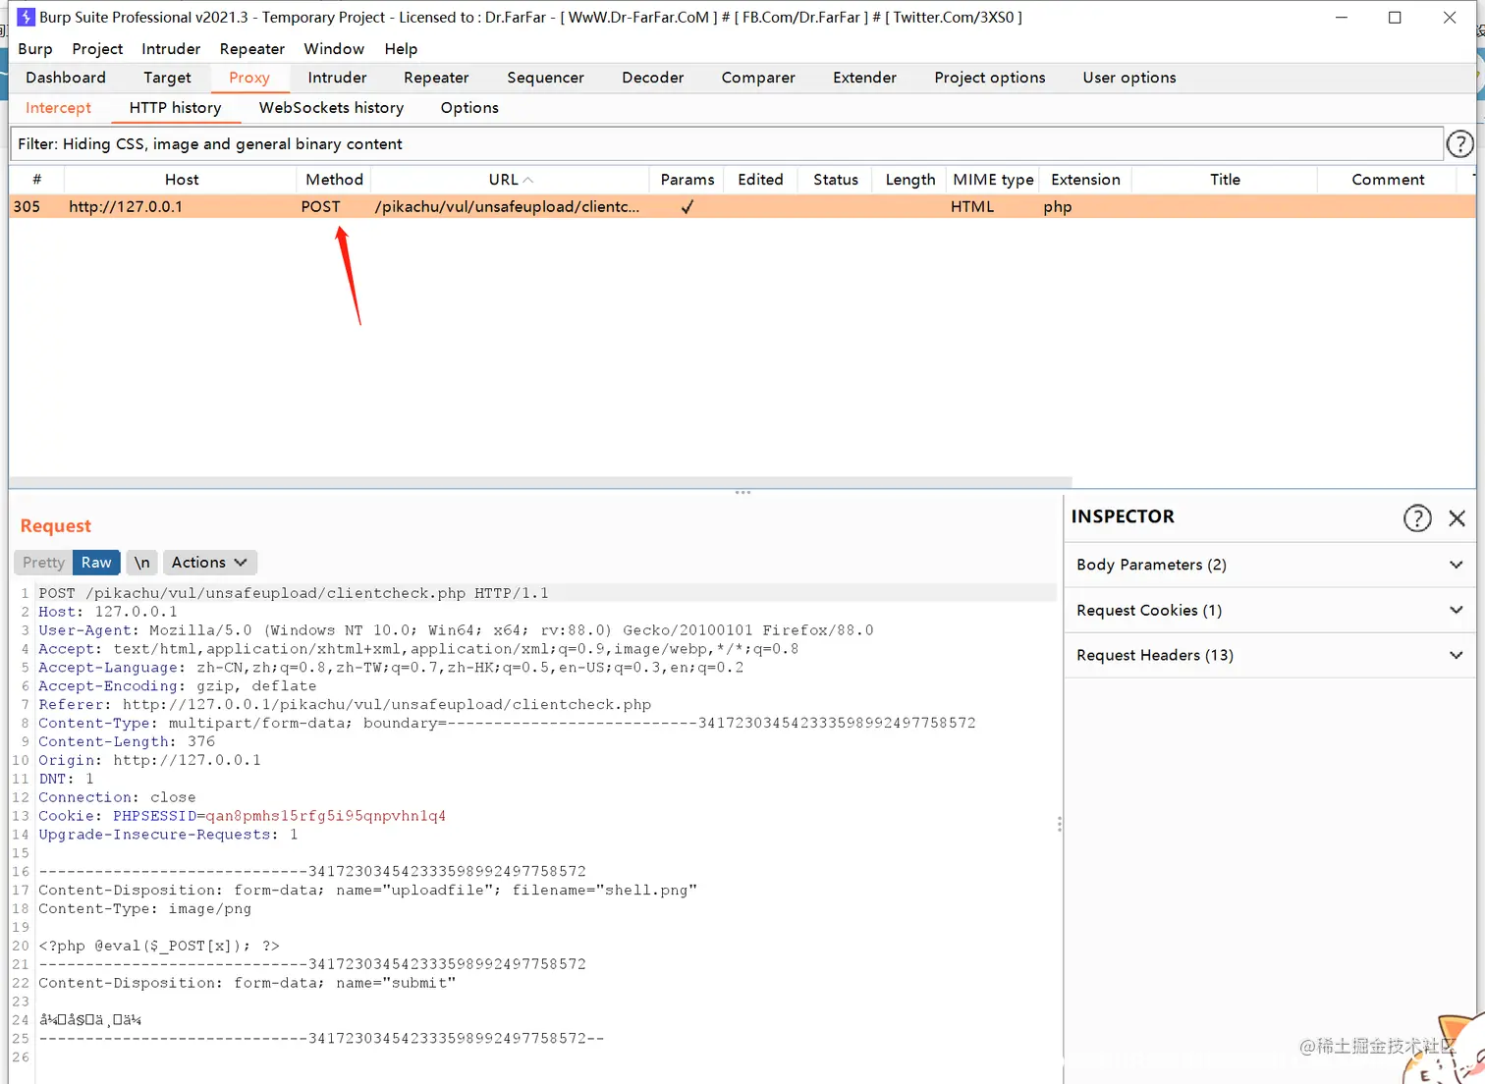Switch to the Intercept sub-tab
The image size is (1485, 1084).
[58, 108]
